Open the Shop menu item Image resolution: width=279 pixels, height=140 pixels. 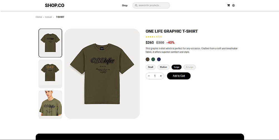tap(125, 5)
